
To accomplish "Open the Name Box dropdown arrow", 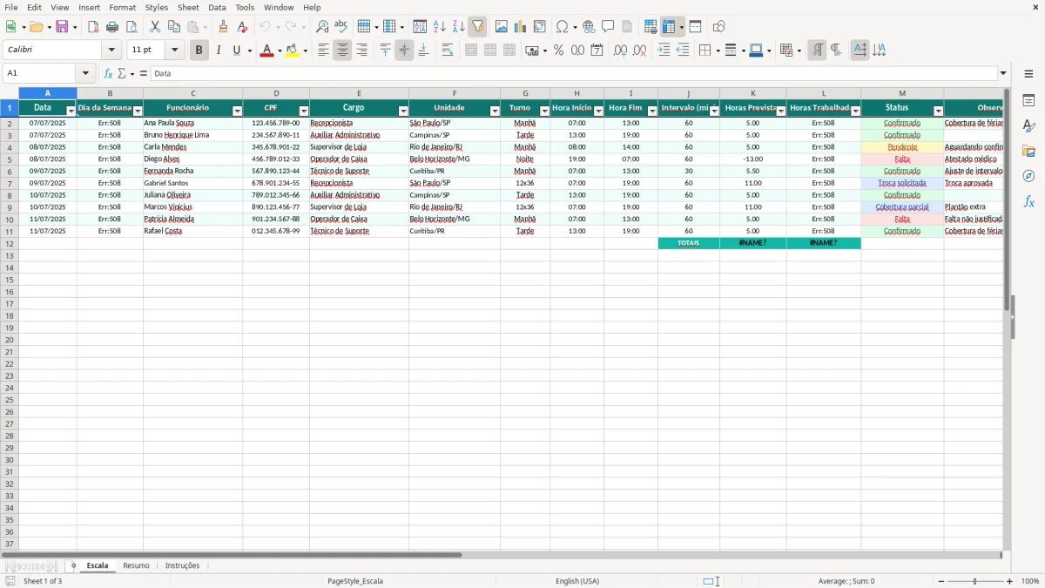I will 85,73.
